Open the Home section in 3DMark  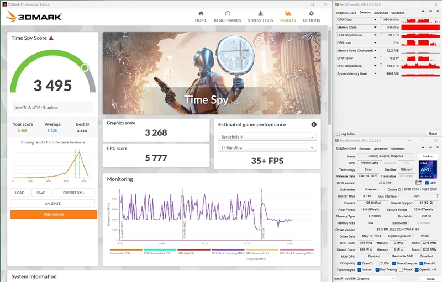pyautogui.click(x=201, y=17)
